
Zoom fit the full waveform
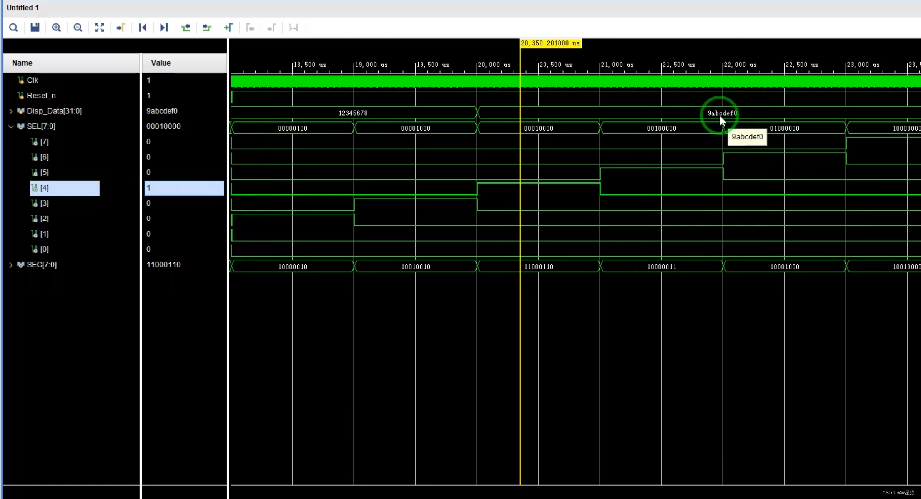(x=100, y=28)
